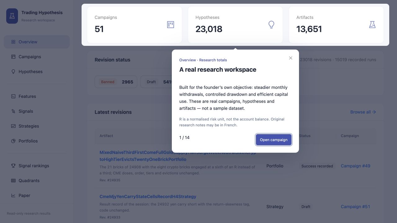
Task: Click the Campaigns sidebar board icon
Action: [x=13, y=57]
